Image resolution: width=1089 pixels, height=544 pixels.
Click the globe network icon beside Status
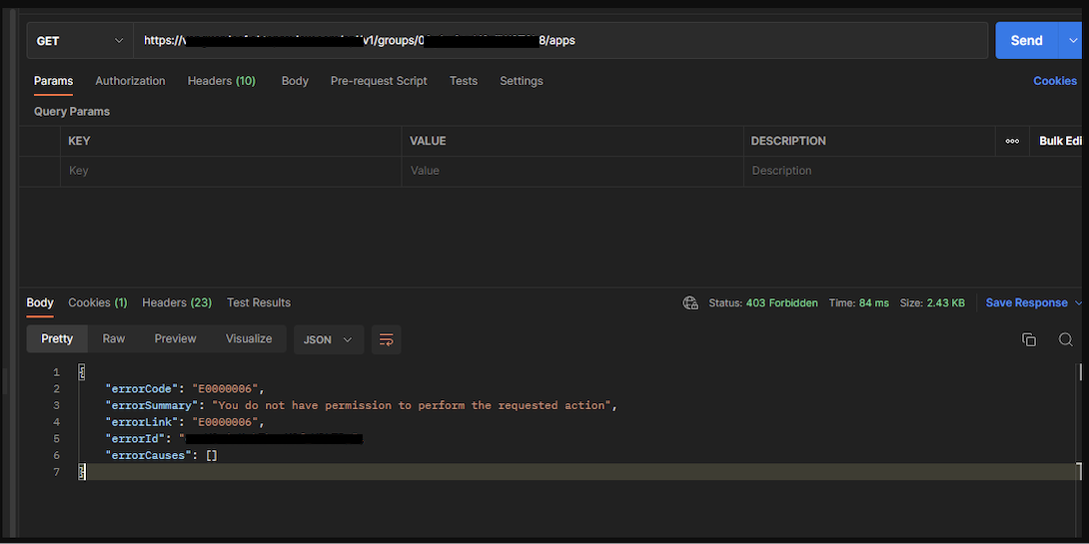point(690,303)
